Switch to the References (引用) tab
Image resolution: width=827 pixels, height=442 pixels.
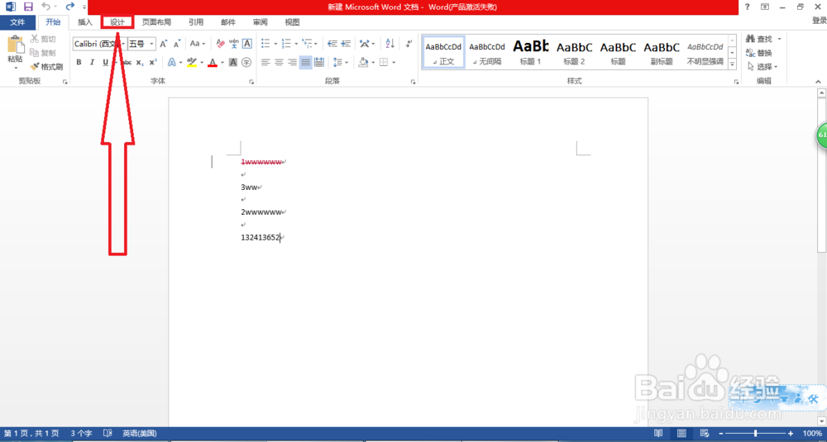coord(196,22)
